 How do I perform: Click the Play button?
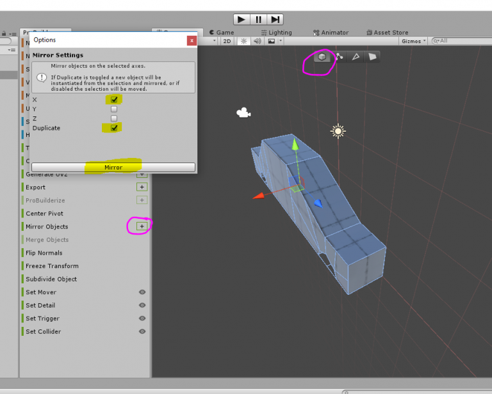coord(242,19)
